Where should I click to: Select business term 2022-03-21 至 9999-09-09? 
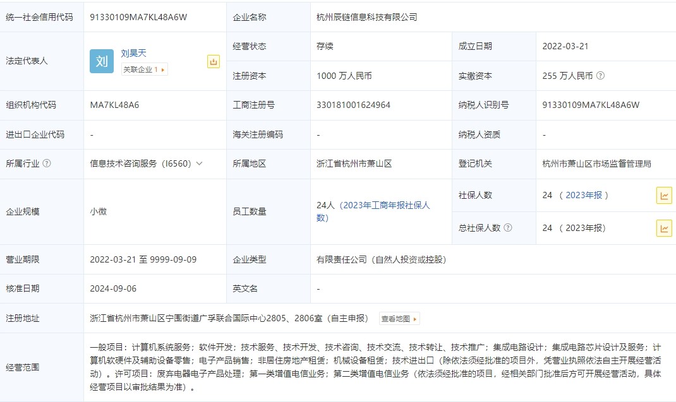tap(143, 259)
